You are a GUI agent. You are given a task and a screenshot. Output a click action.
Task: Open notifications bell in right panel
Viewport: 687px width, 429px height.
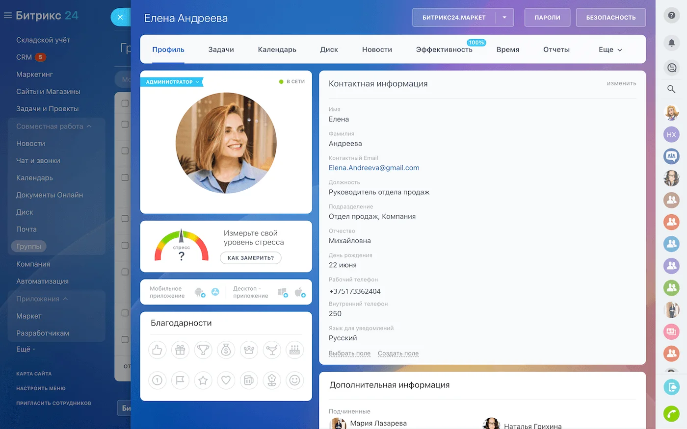(671, 43)
